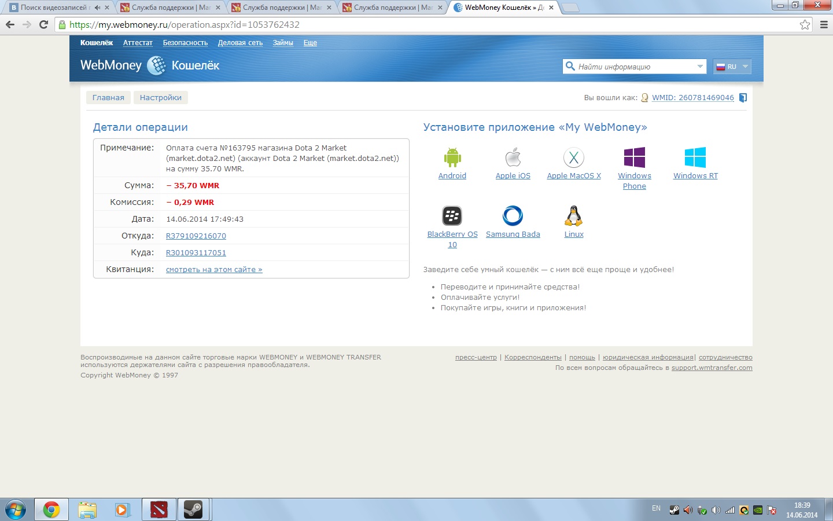Click the Windows Phone text link
Image resolution: width=833 pixels, height=521 pixels.
click(635, 181)
